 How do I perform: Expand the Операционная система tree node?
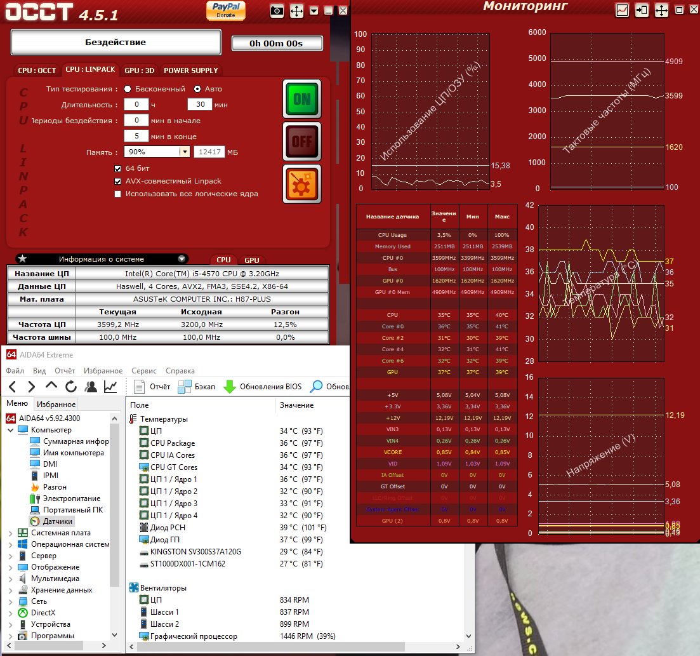(x=11, y=544)
